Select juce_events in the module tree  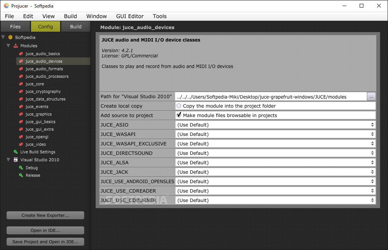click(x=37, y=106)
